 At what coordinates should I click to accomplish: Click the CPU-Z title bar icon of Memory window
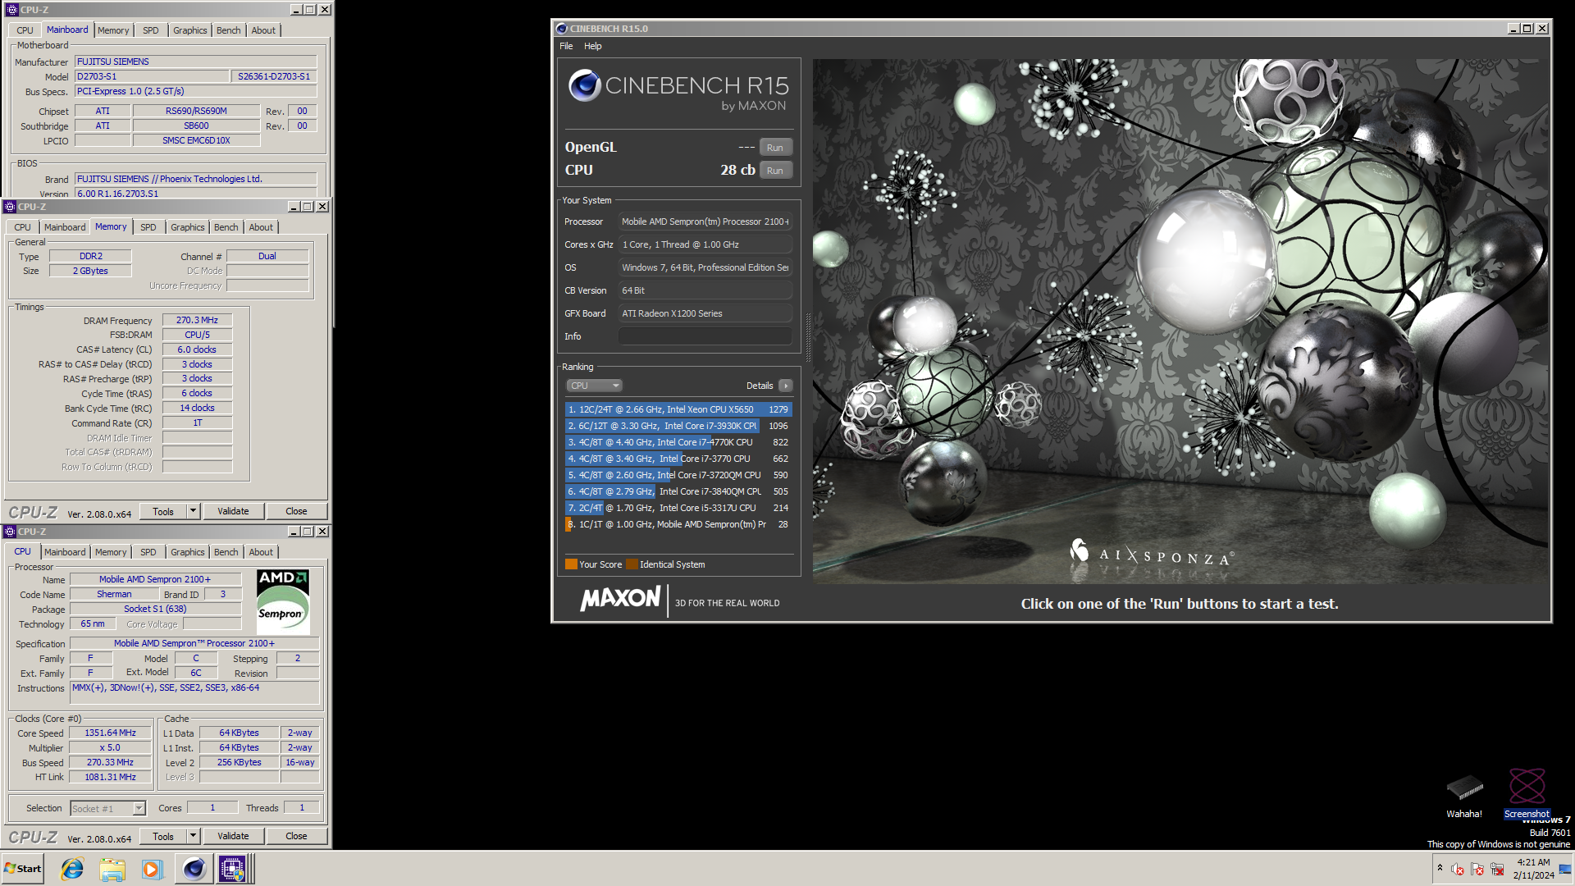tap(10, 207)
